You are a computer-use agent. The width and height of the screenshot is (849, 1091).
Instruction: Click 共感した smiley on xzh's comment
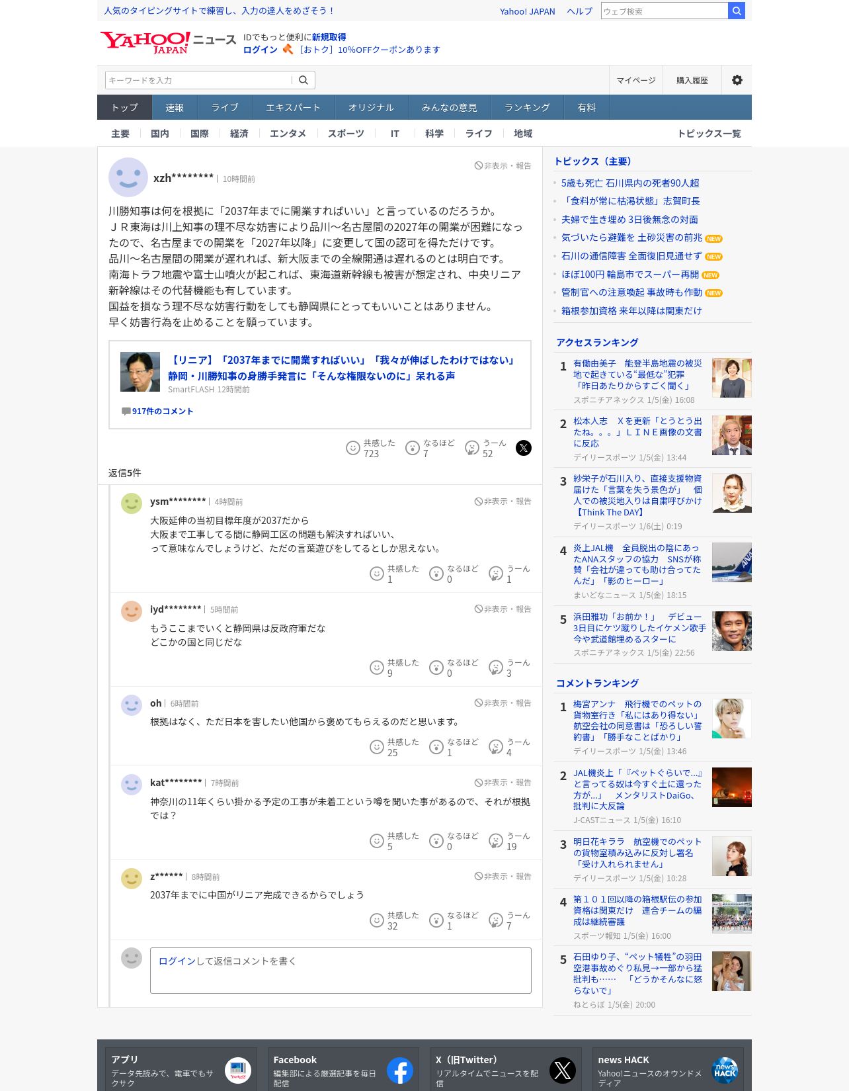point(353,448)
